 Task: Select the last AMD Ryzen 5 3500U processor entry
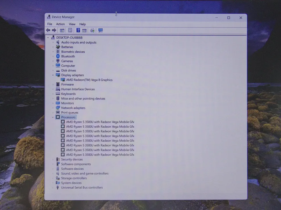[100, 155]
